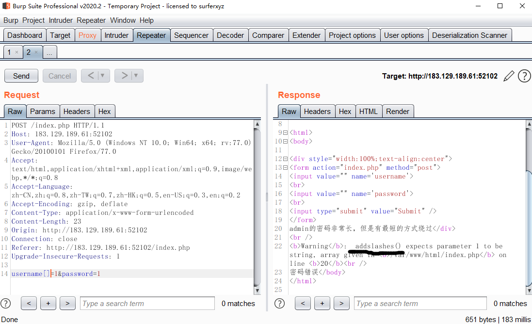Open the Burp menu
Viewport: 532px width, 324px height.
[x=11, y=20]
